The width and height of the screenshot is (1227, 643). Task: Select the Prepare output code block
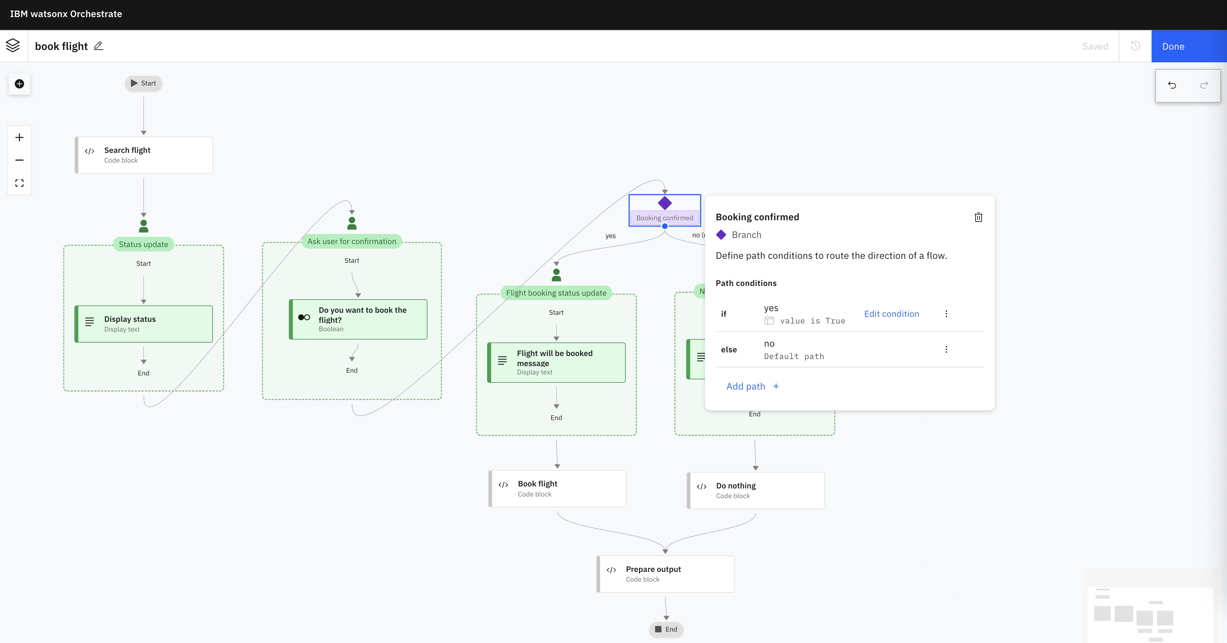point(665,574)
